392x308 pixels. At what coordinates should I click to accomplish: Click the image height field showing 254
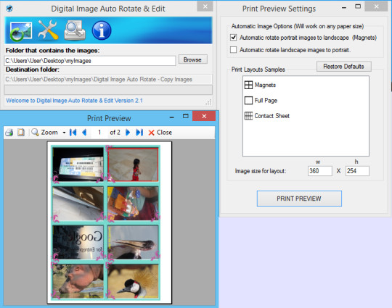(357, 171)
